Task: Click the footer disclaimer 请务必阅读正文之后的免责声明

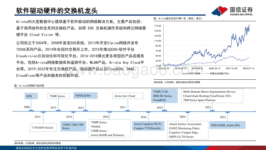Action: point(46,148)
